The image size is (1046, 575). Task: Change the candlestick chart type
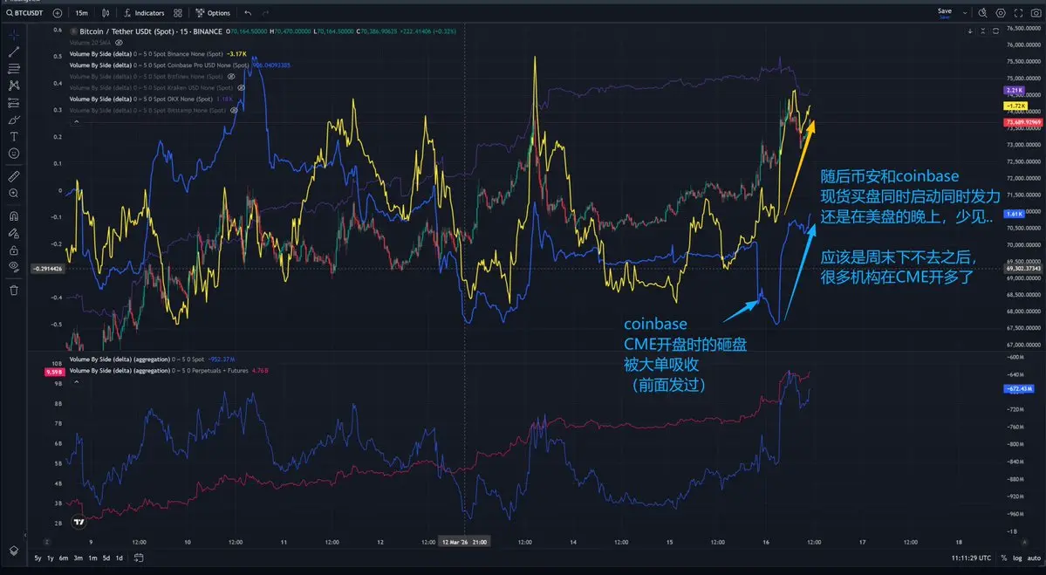tap(106, 13)
